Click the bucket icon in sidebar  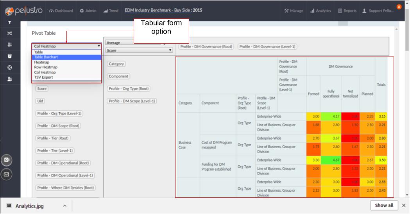click(x=10, y=56)
